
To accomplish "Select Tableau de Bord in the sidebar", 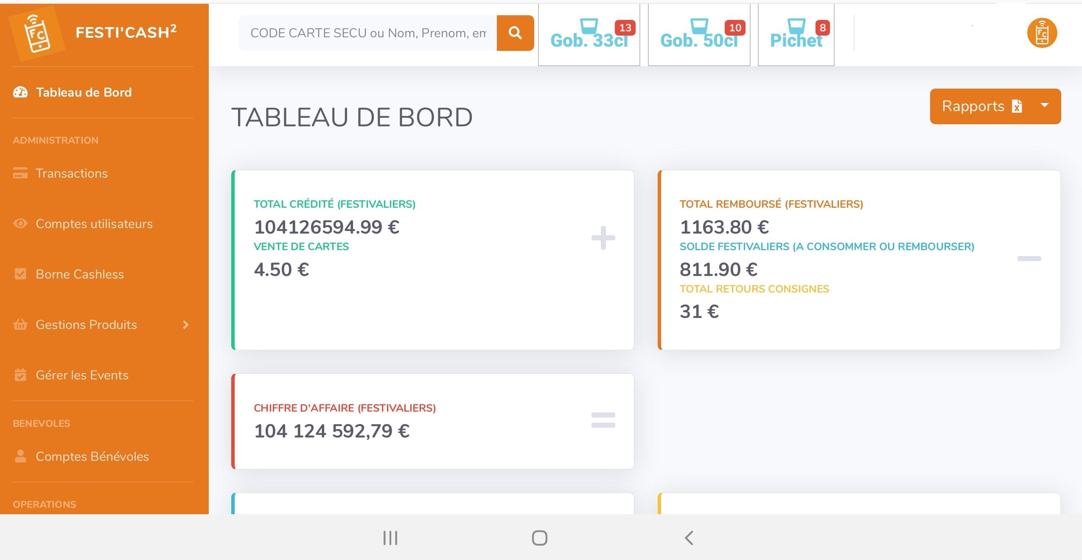I will pyautogui.click(x=84, y=92).
